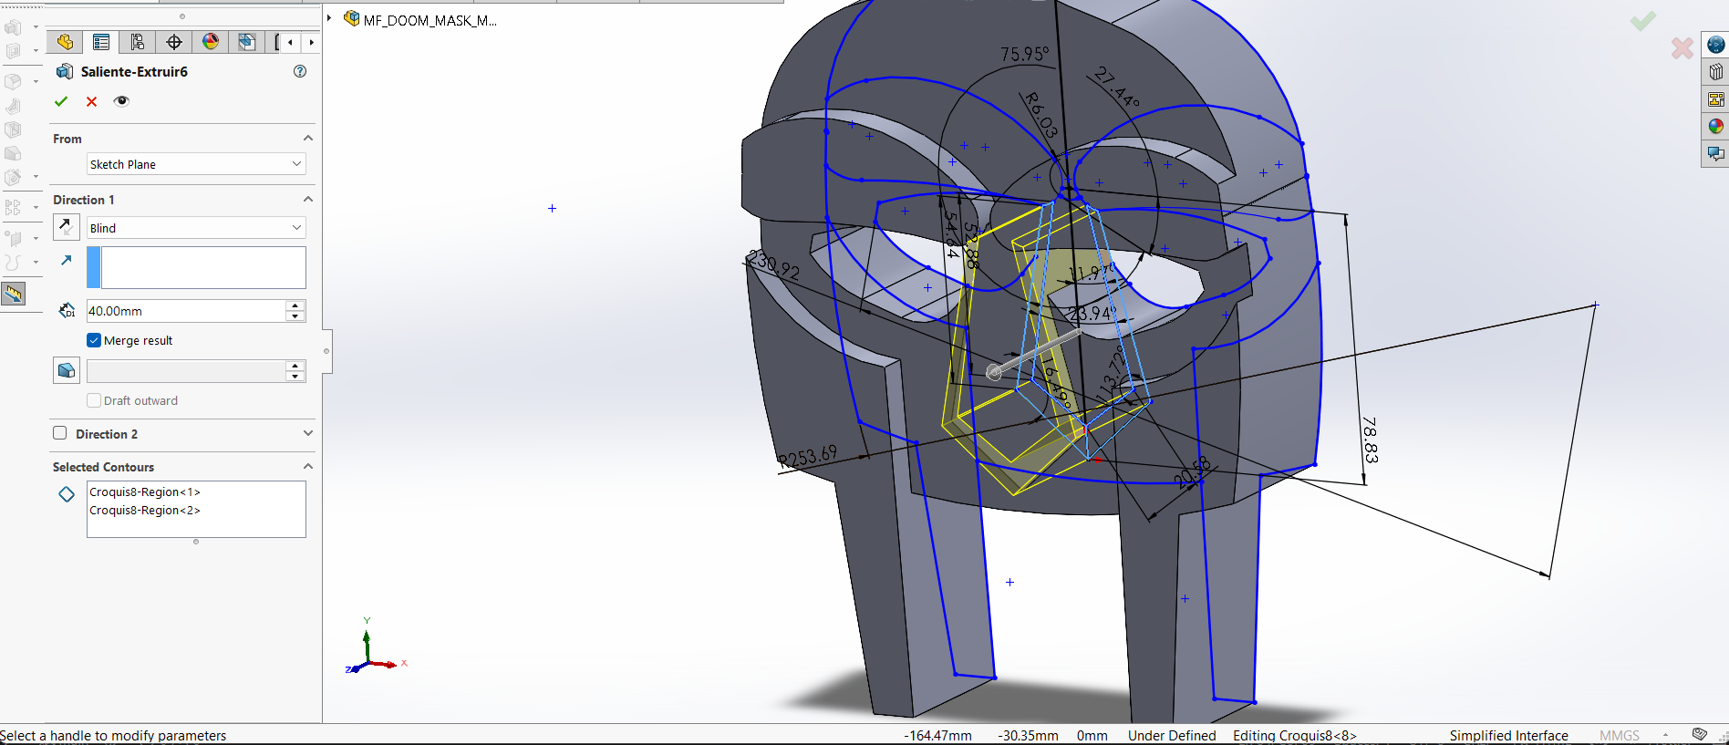The height and width of the screenshot is (745, 1729).
Task: Click the extrude depth handle in viewport
Action: click(x=994, y=372)
